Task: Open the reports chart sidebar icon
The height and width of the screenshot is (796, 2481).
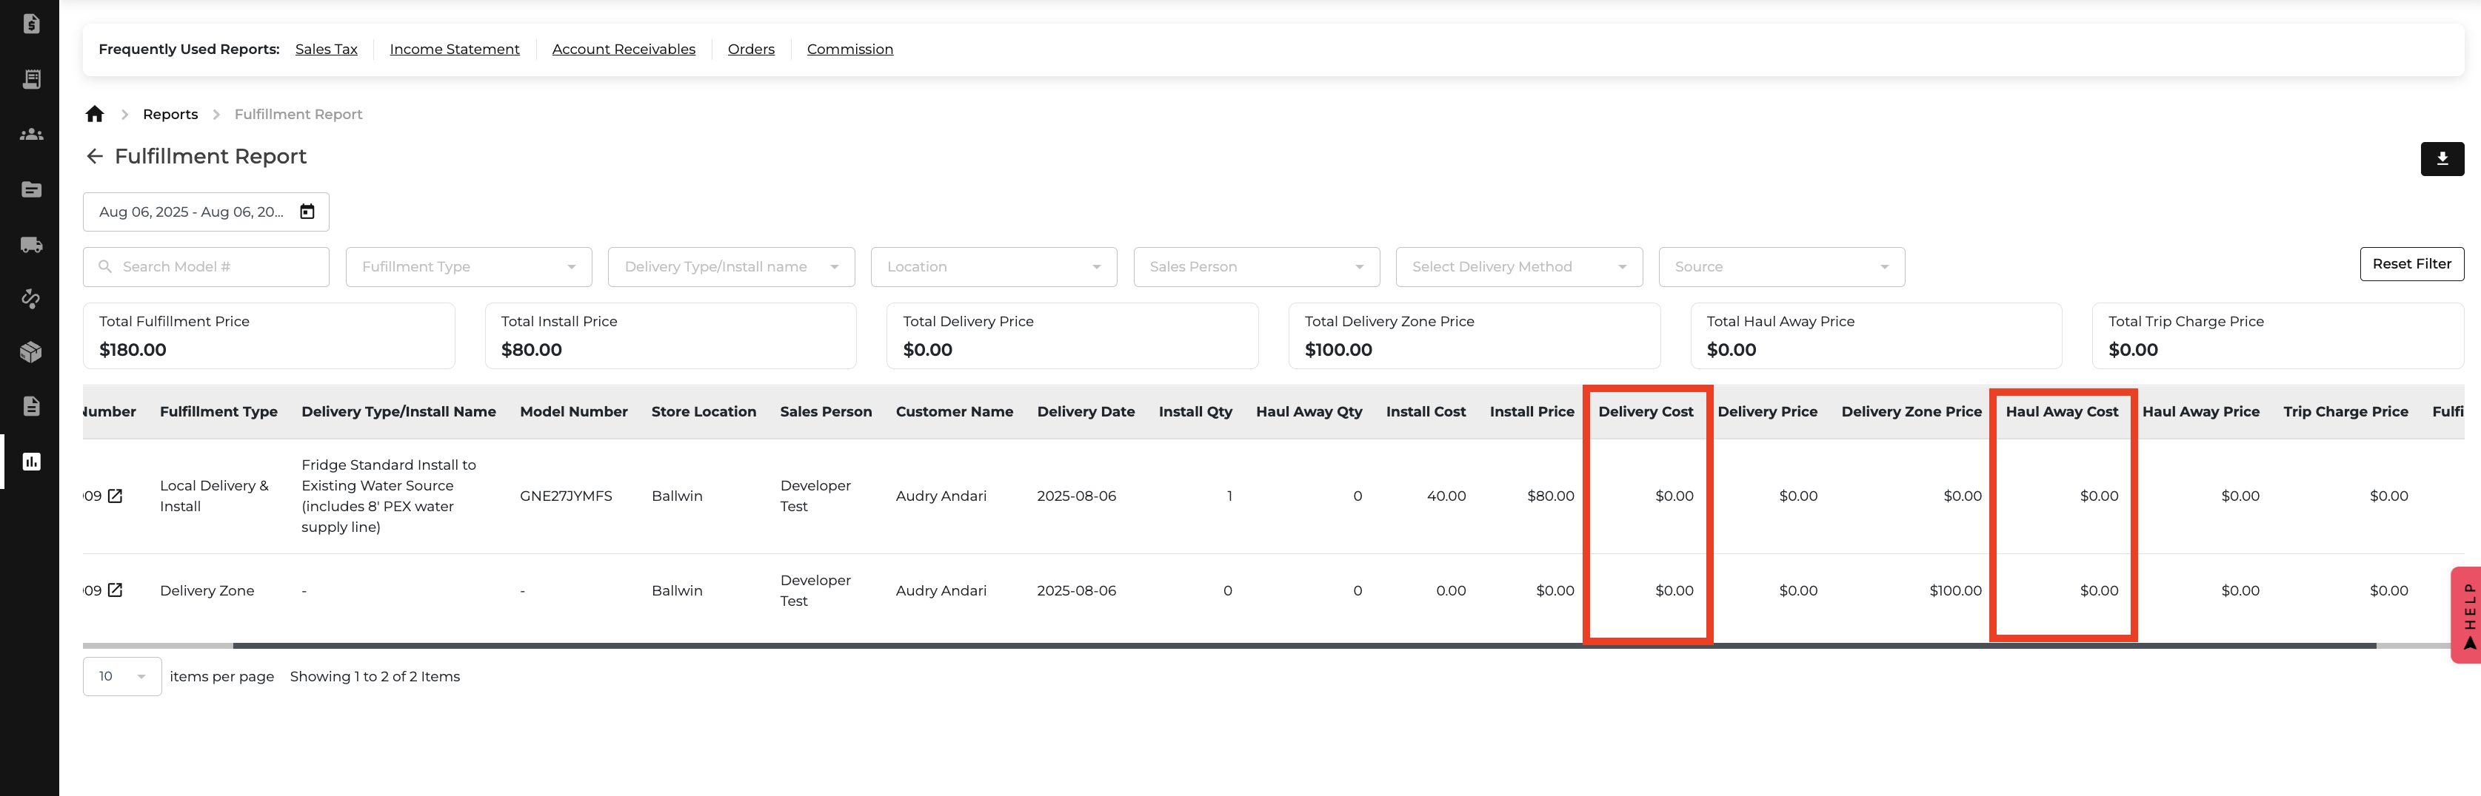Action: 31,461
